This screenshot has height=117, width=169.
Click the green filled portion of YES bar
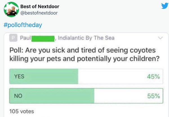coord(44,76)
